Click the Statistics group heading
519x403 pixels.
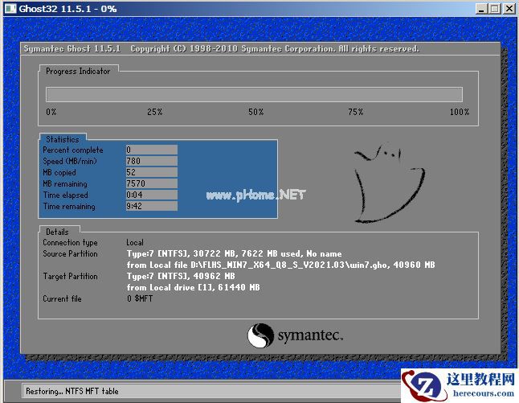tap(63, 139)
